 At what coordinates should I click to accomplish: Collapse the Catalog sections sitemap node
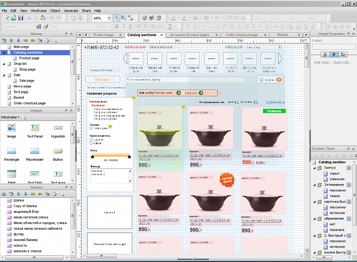[x=4, y=52]
